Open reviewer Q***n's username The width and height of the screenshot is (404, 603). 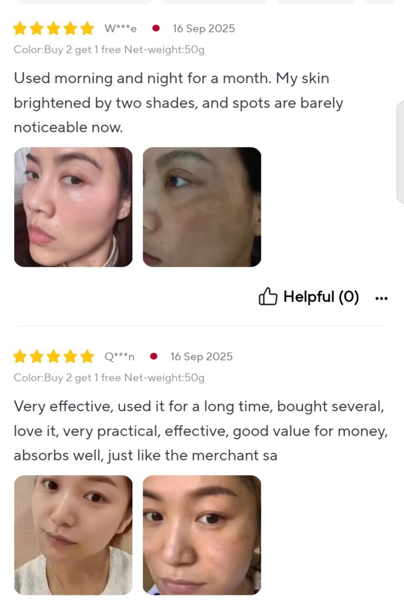pyautogui.click(x=119, y=357)
